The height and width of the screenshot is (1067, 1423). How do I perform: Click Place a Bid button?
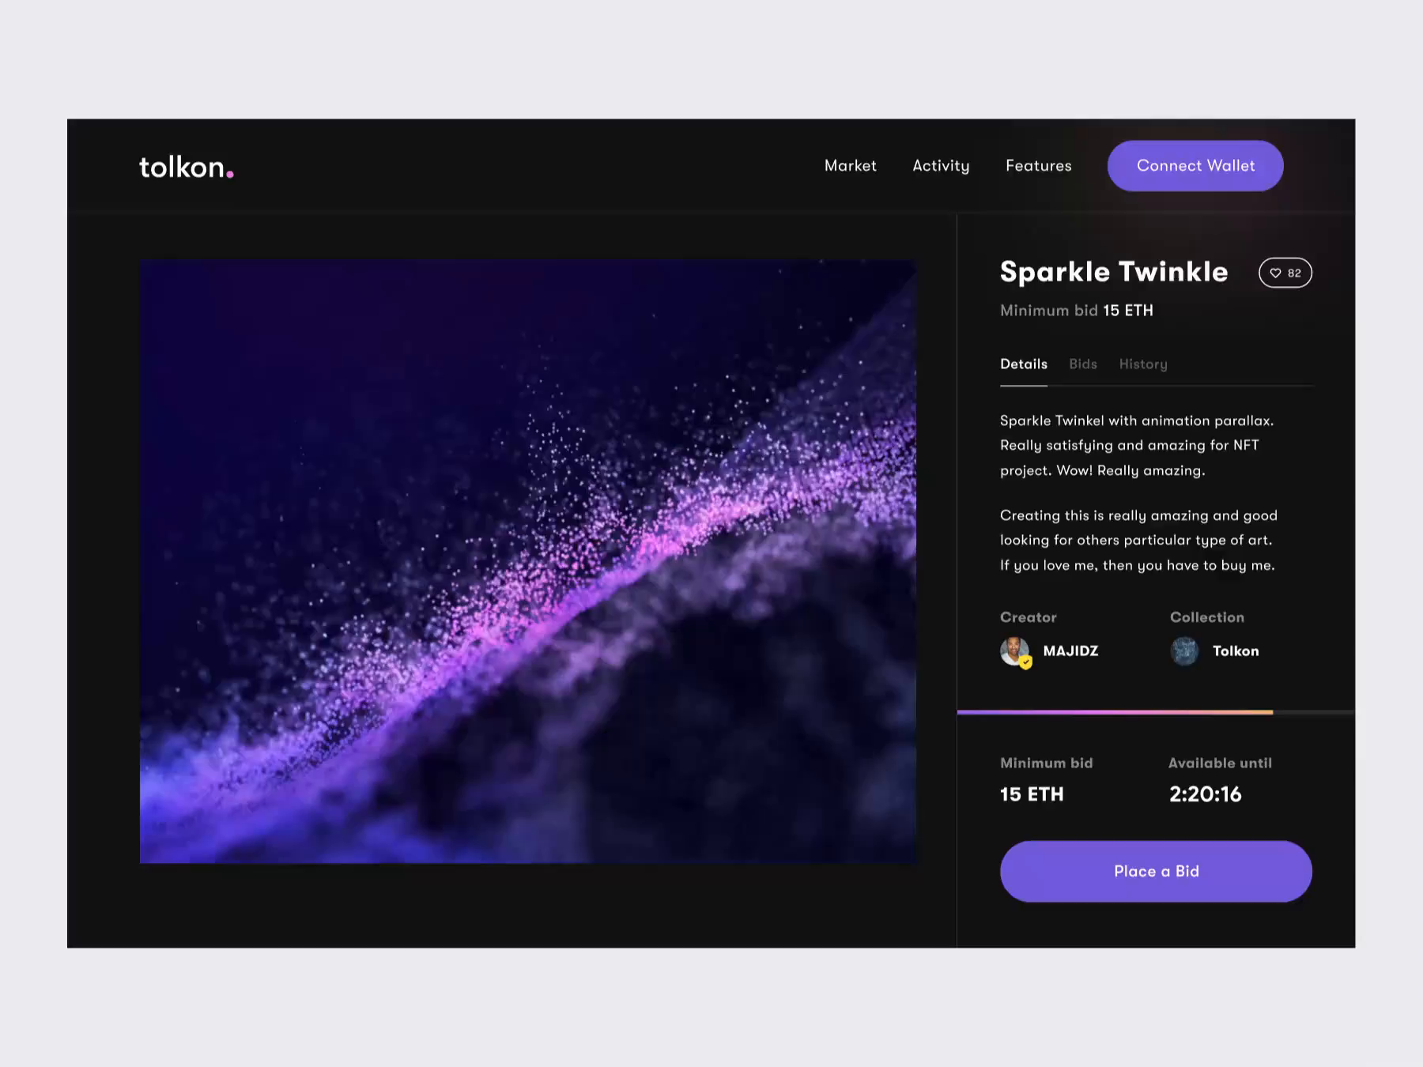pyautogui.click(x=1156, y=871)
